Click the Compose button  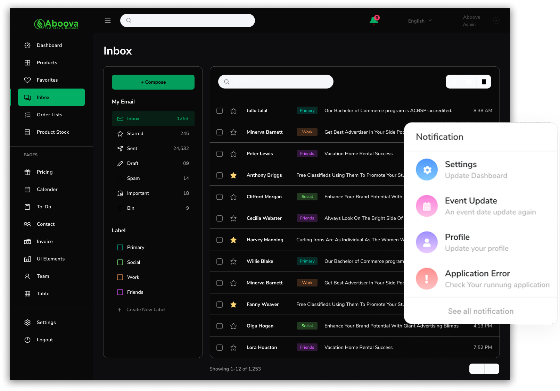(x=153, y=82)
